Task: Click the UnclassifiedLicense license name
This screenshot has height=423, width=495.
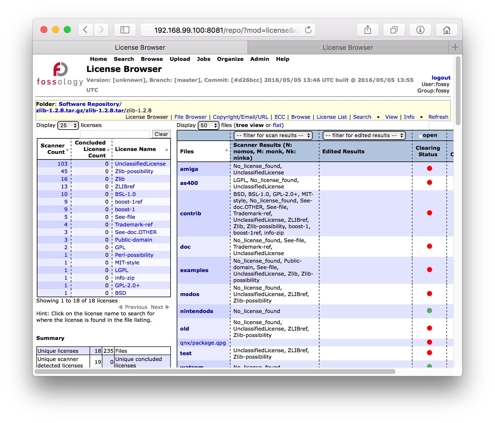Action: coord(140,164)
